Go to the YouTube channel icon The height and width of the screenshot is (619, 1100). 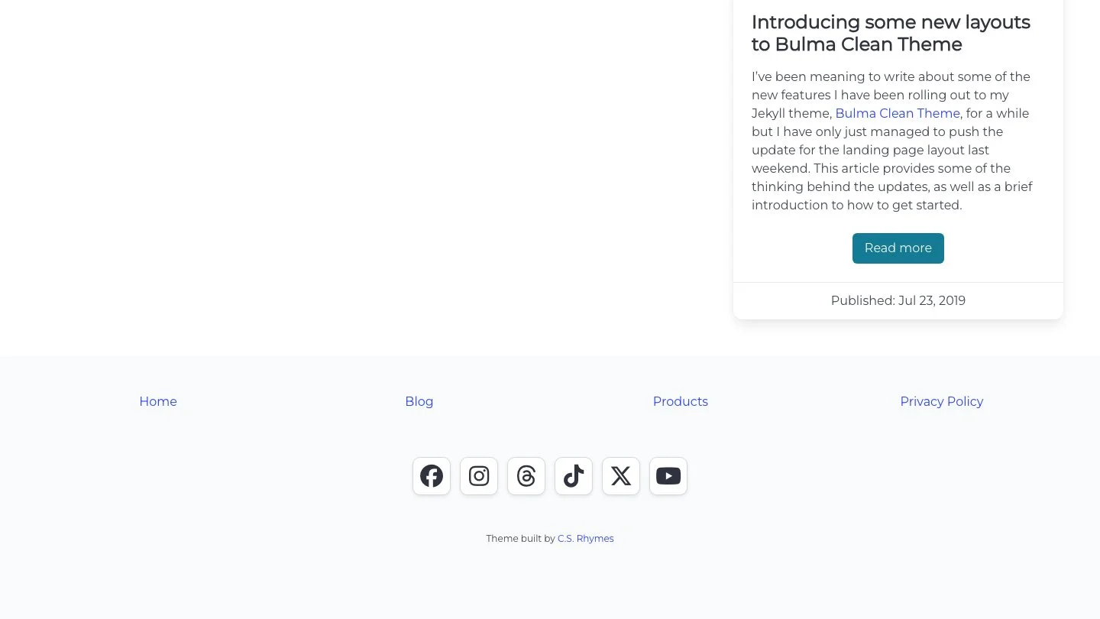tap(668, 476)
